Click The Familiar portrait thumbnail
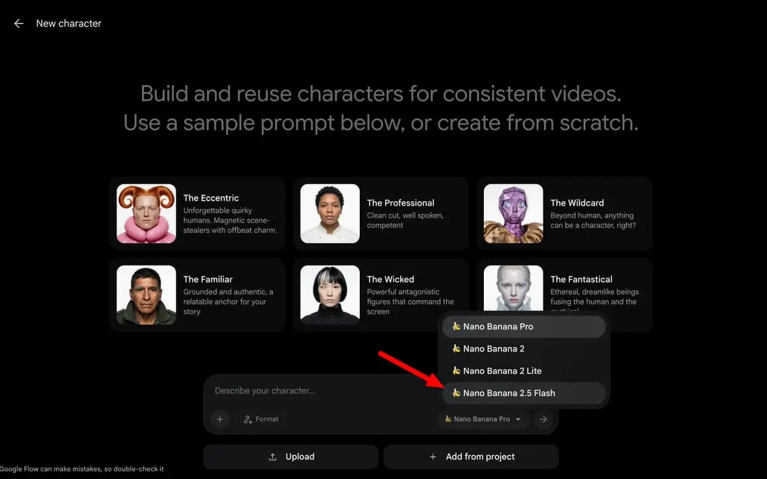 point(146,295)
